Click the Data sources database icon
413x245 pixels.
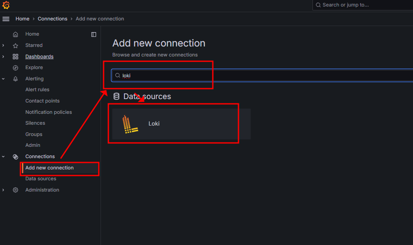coord(117,96)
